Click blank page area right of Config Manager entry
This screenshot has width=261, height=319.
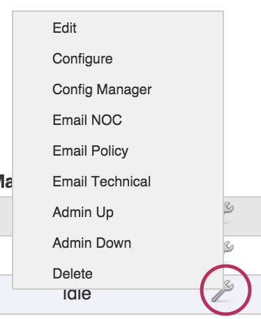pos(242,89)
